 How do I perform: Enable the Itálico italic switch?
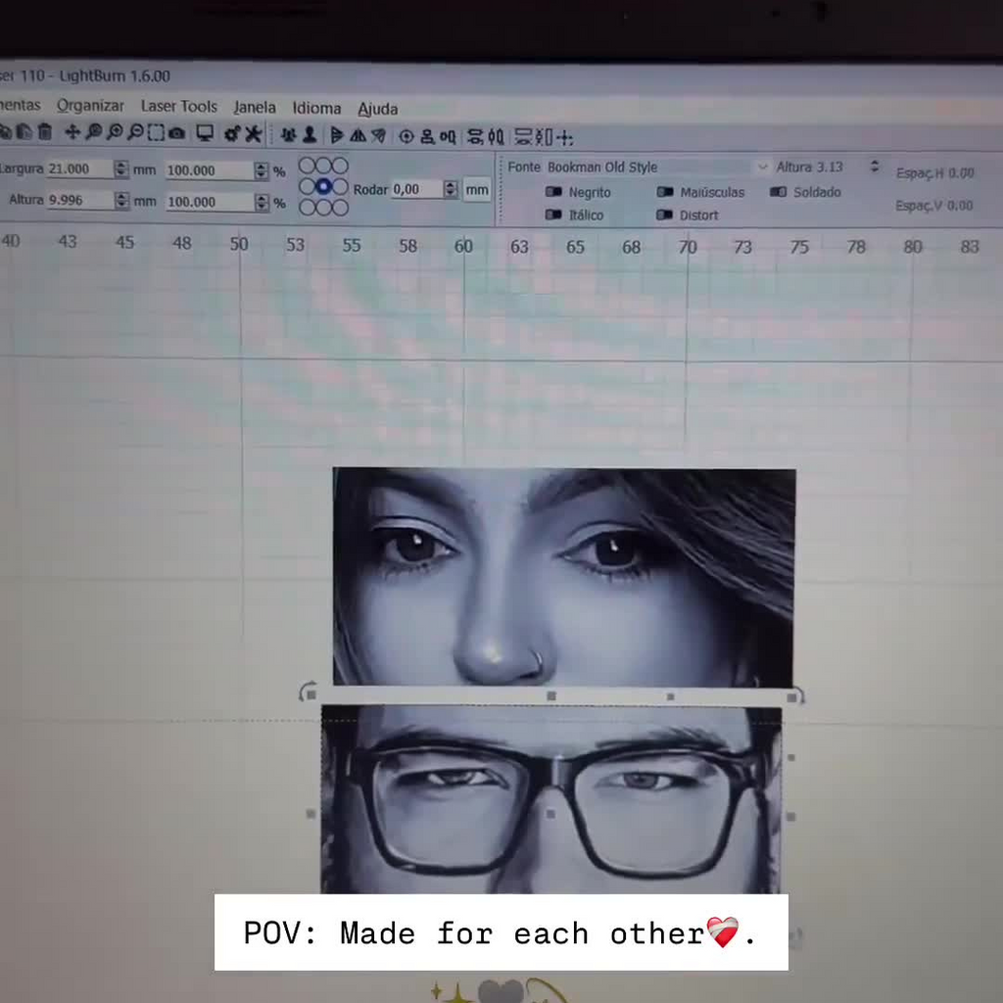pos(554,215)
